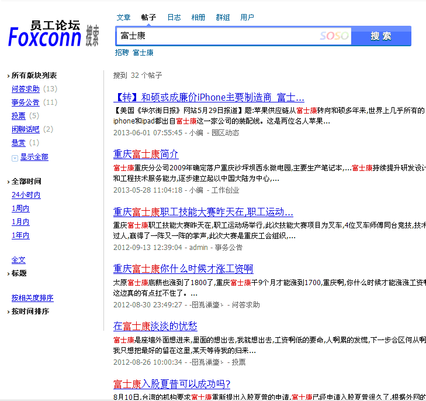Click timestamp 2012-08-26 10:00:34

tap(147, 362)
